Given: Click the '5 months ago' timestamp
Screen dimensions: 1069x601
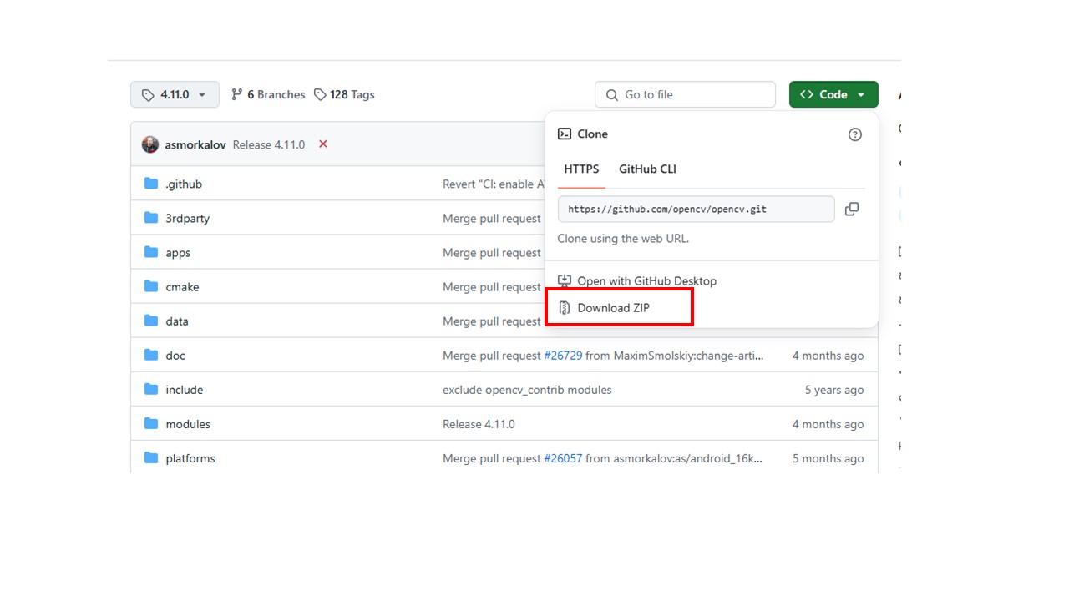Looking at the screenshot, I should coord(828,458).
